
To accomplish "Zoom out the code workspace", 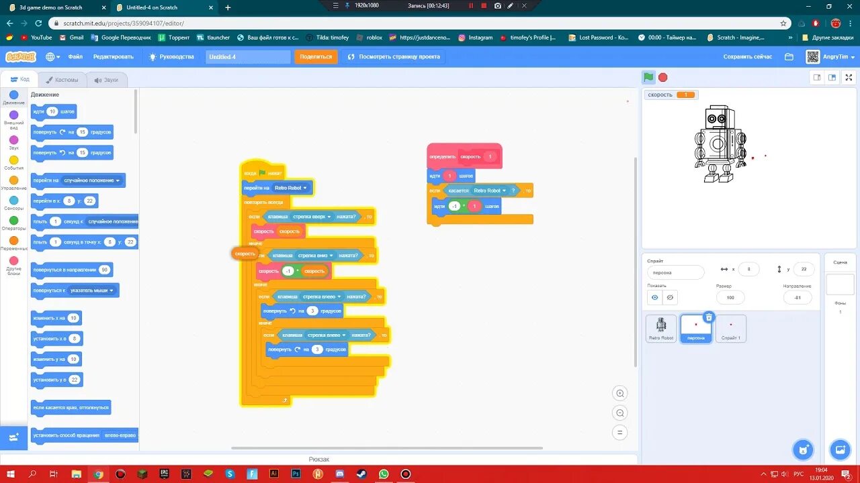I will 620,413.
